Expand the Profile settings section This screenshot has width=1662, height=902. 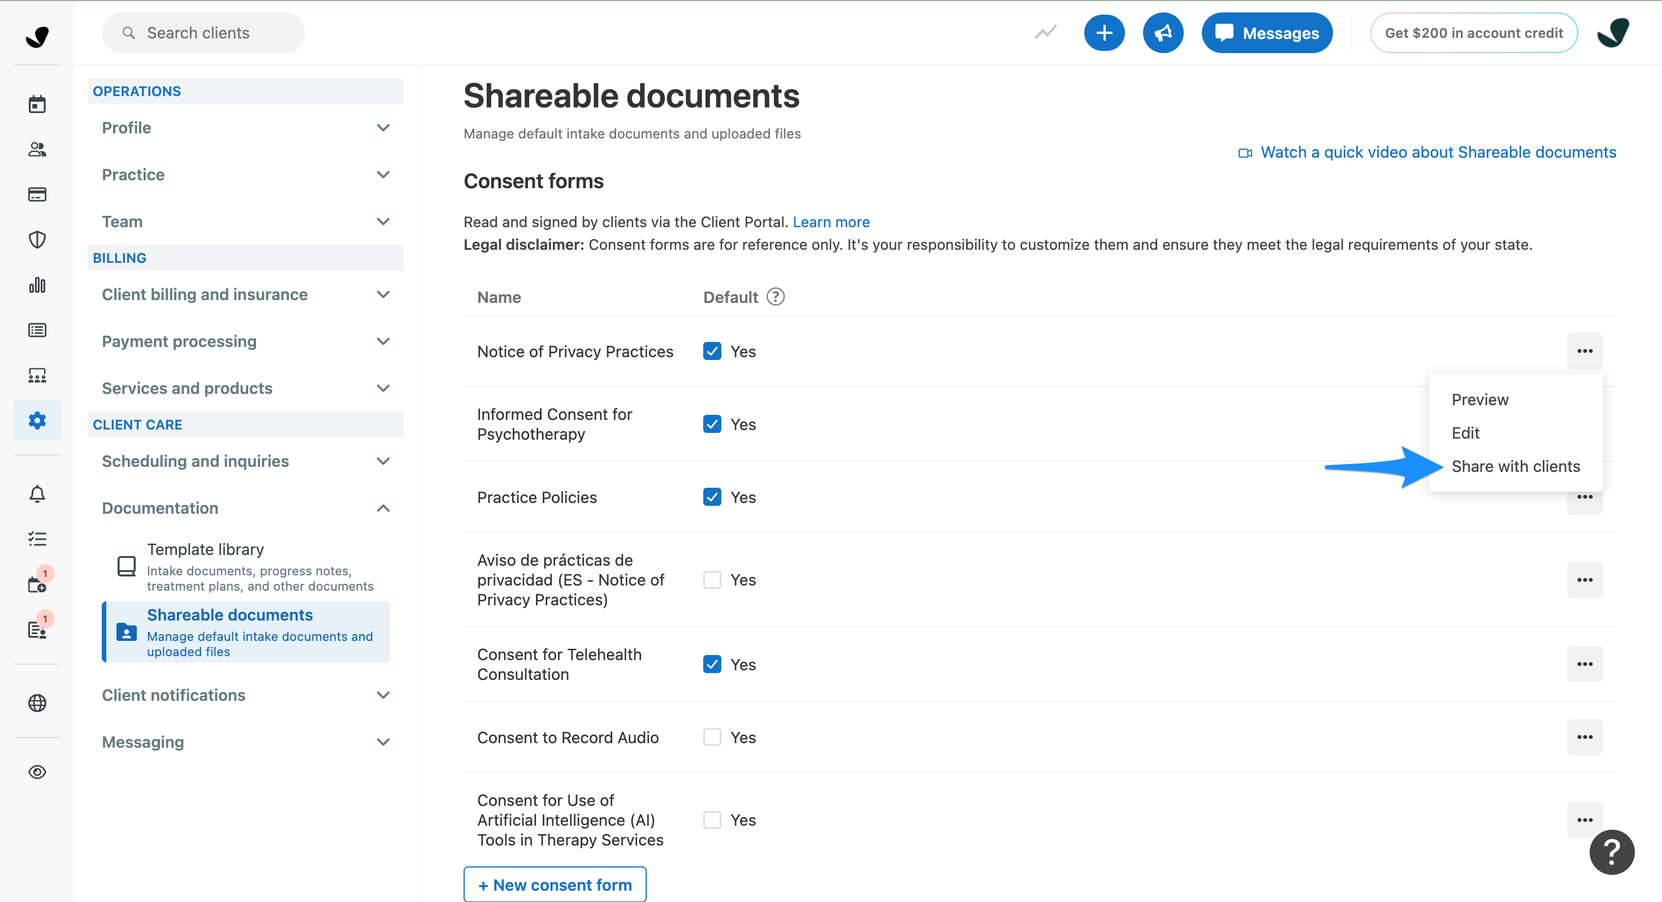click(245, 128)
